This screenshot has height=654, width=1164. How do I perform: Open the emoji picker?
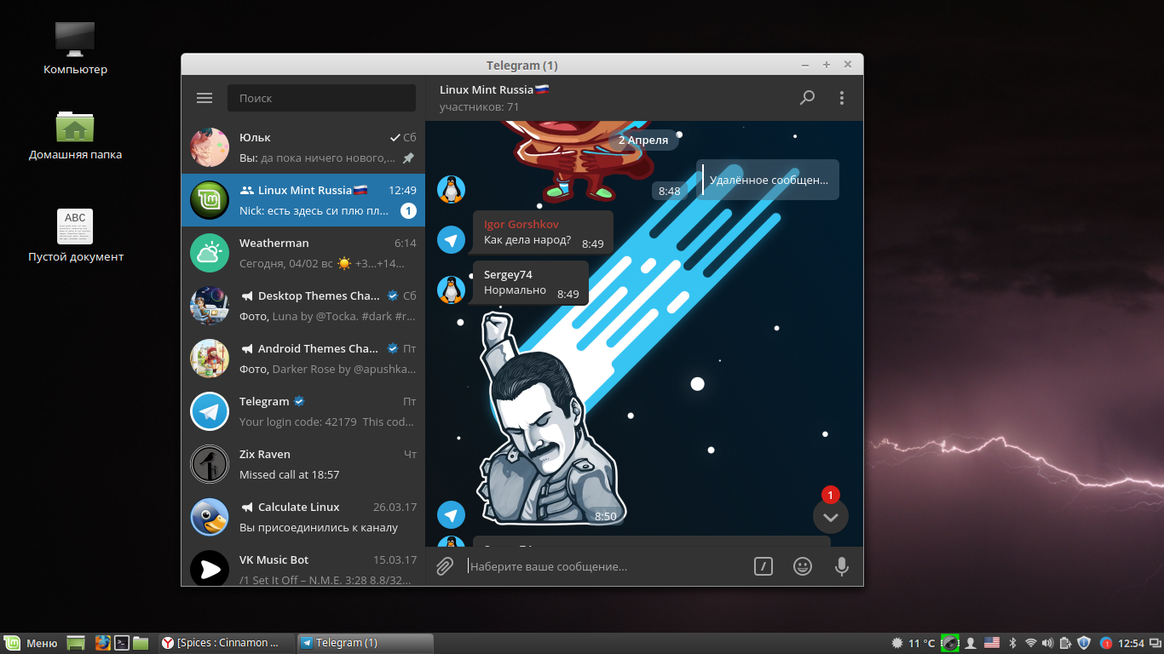pyautogui.click(x=803, y=566)
